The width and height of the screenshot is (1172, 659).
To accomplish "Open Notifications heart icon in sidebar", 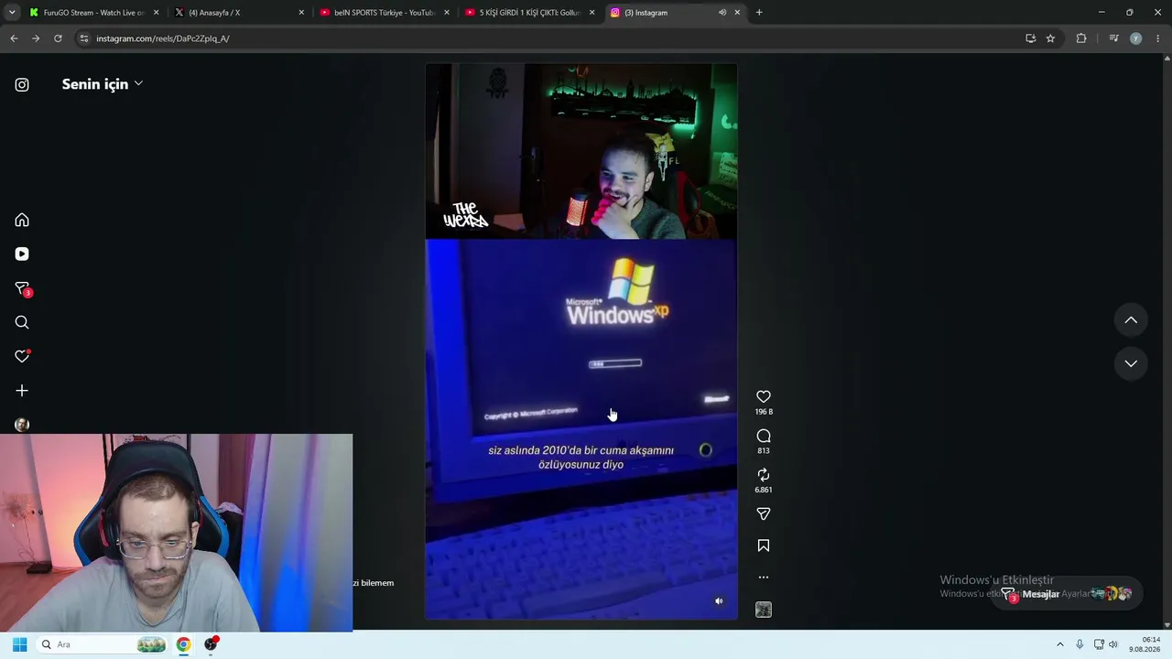I will click(22, 356).
